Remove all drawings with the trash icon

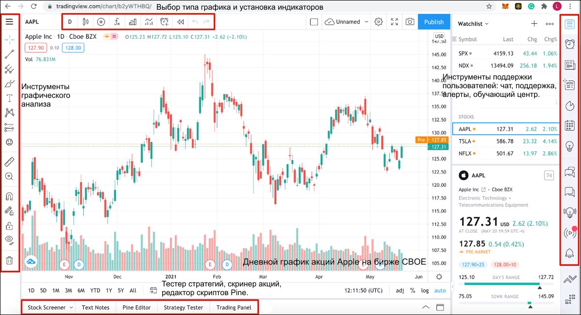pos(9,261)
